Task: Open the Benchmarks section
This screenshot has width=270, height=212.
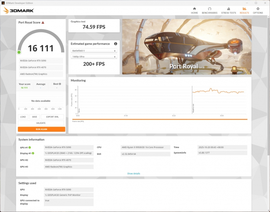Action: coord(210,10)
